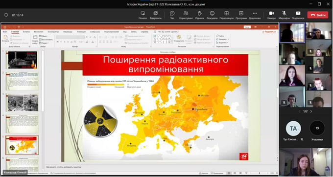
Task: Switch to the Вид ribbon tab
Action: pos(125,32)
